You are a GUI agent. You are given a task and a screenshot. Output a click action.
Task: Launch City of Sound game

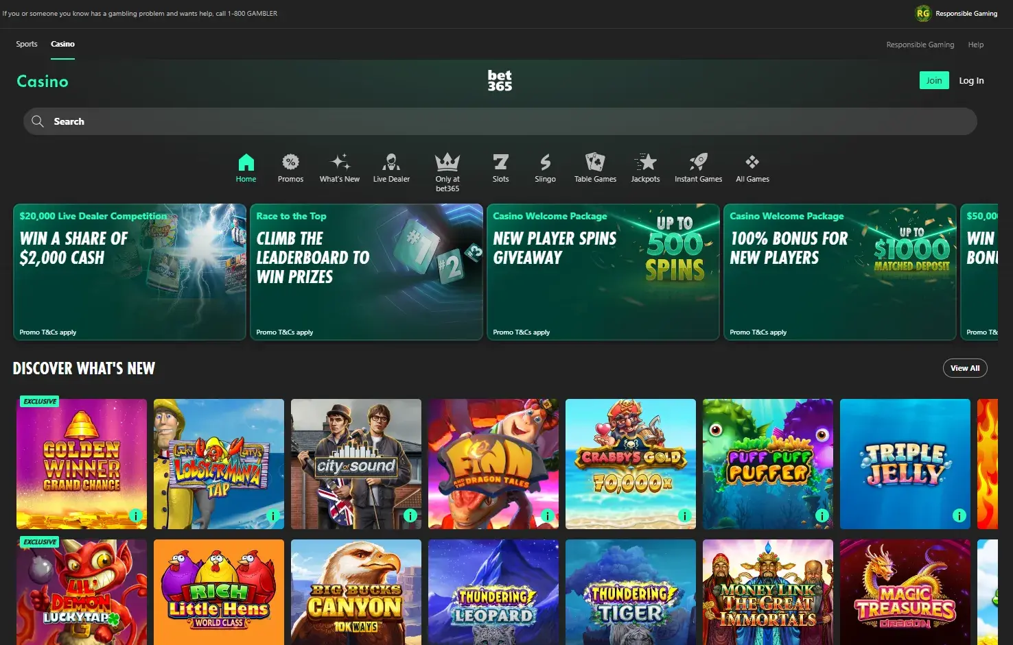pos(356,464)
